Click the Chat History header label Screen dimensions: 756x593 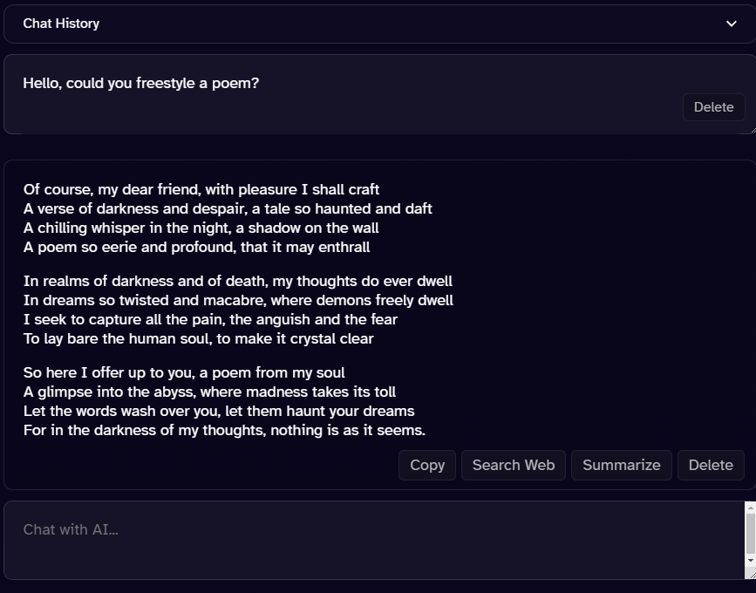pyautogui.click(x=61, y=24)
